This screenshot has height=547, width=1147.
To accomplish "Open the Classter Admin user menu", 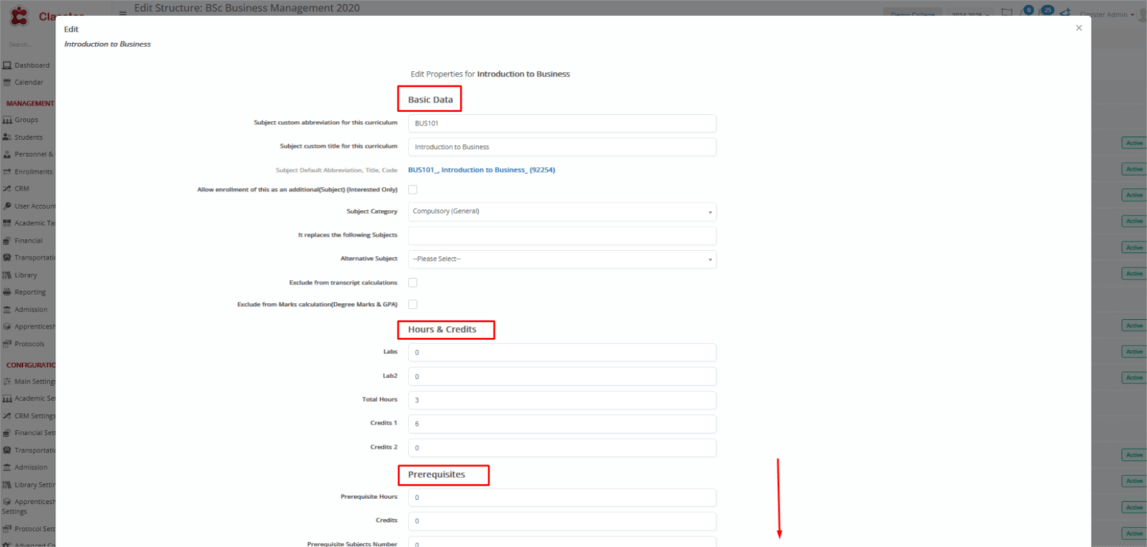I will (1107, 14).
